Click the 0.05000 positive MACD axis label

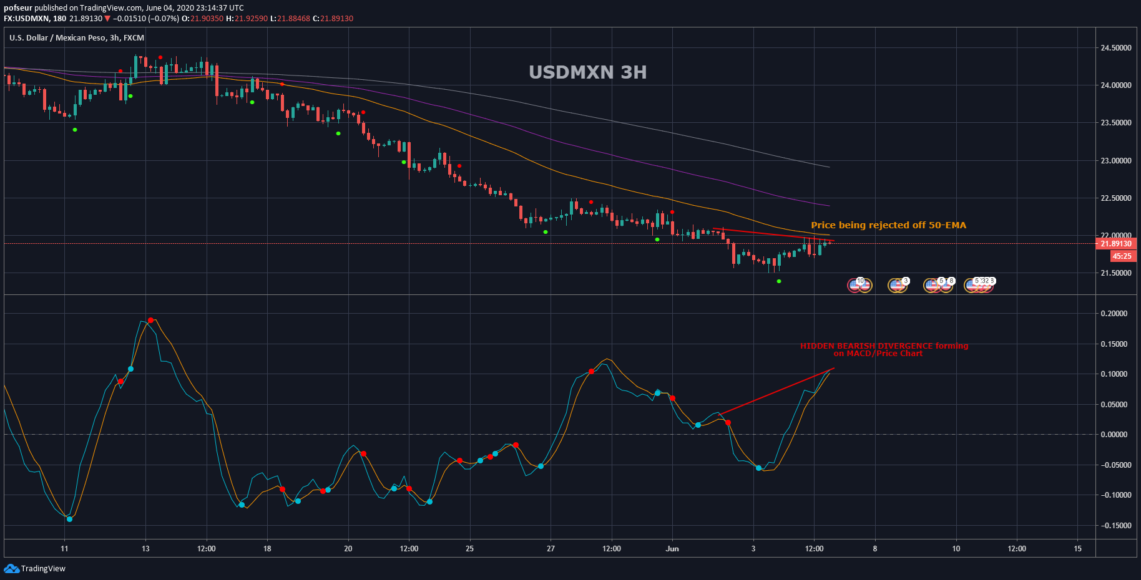point(1114,405)
